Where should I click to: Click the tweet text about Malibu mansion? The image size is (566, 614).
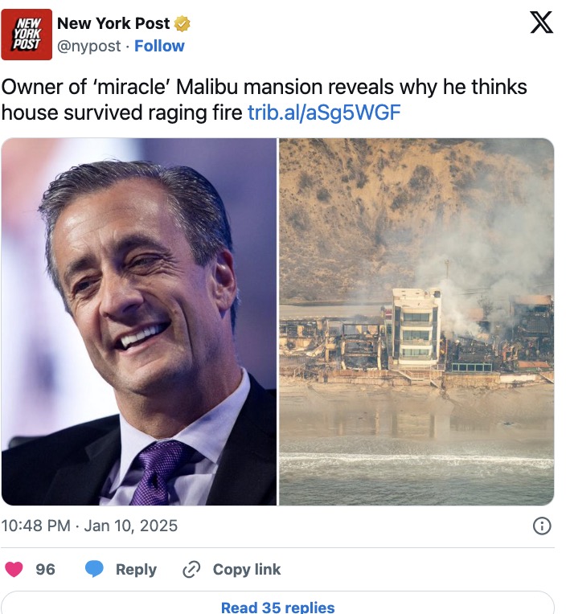click(264, 100)
